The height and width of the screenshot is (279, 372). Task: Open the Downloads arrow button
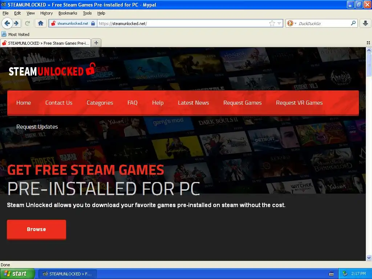click(365, 23)
